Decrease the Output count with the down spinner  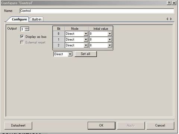pyautogui.click(x=27, y=30)
